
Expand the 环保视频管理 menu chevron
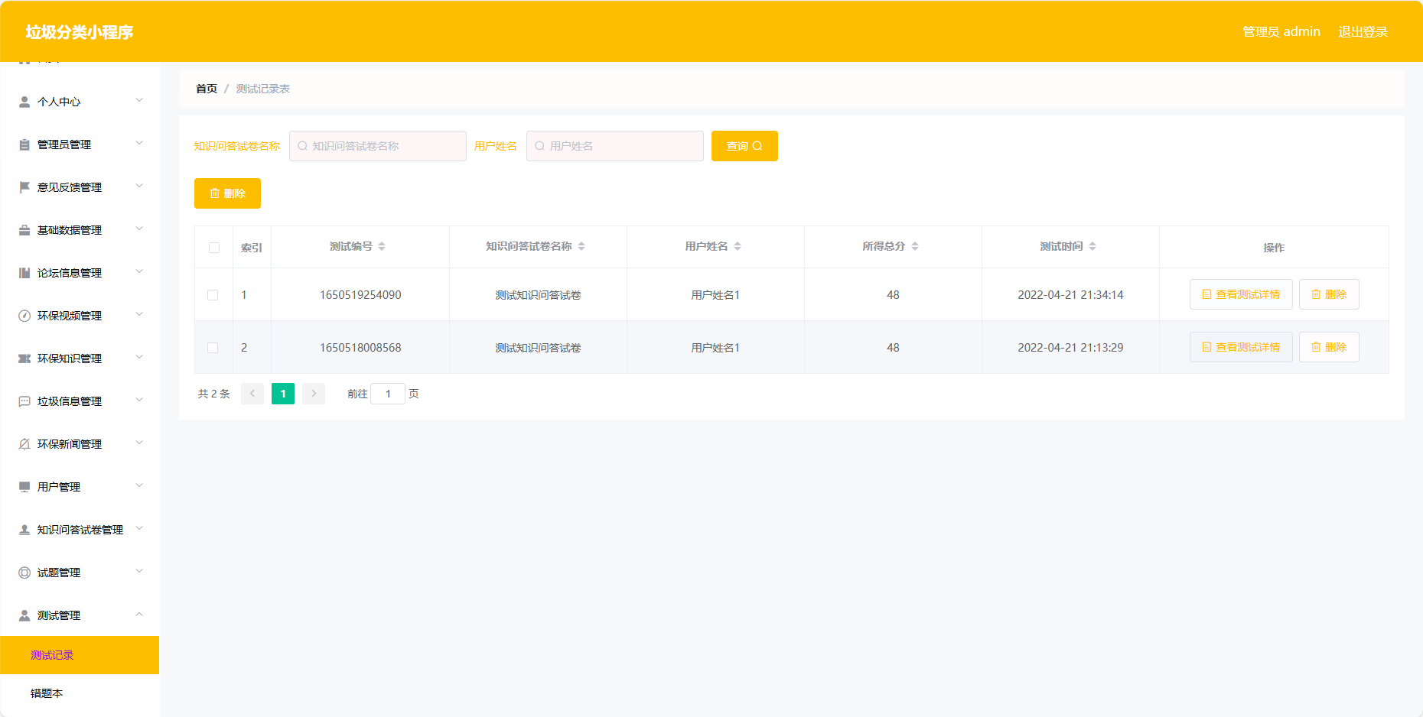pos(139,314)
